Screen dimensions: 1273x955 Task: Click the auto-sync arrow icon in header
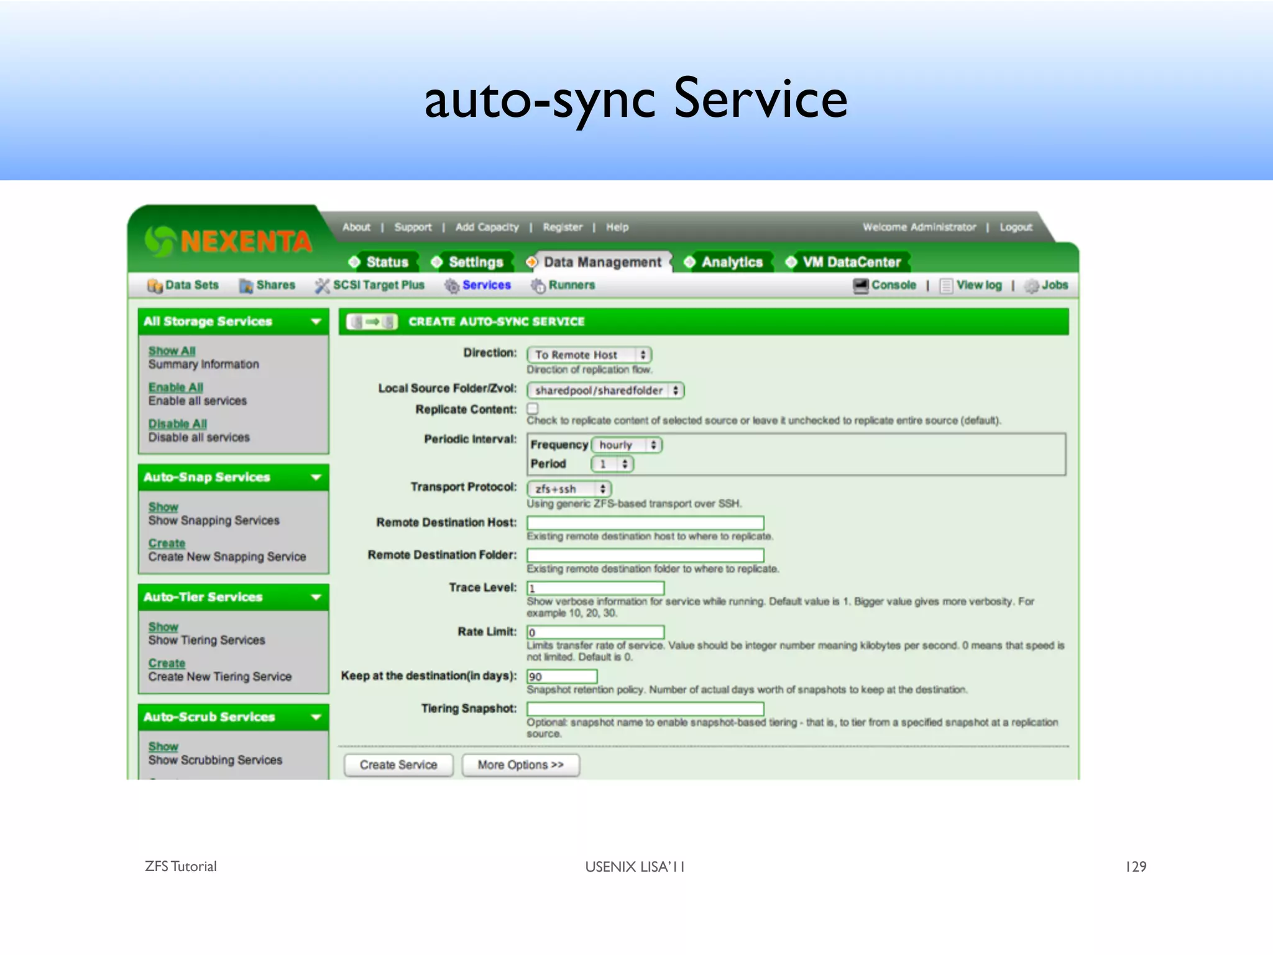click(372, 321)
